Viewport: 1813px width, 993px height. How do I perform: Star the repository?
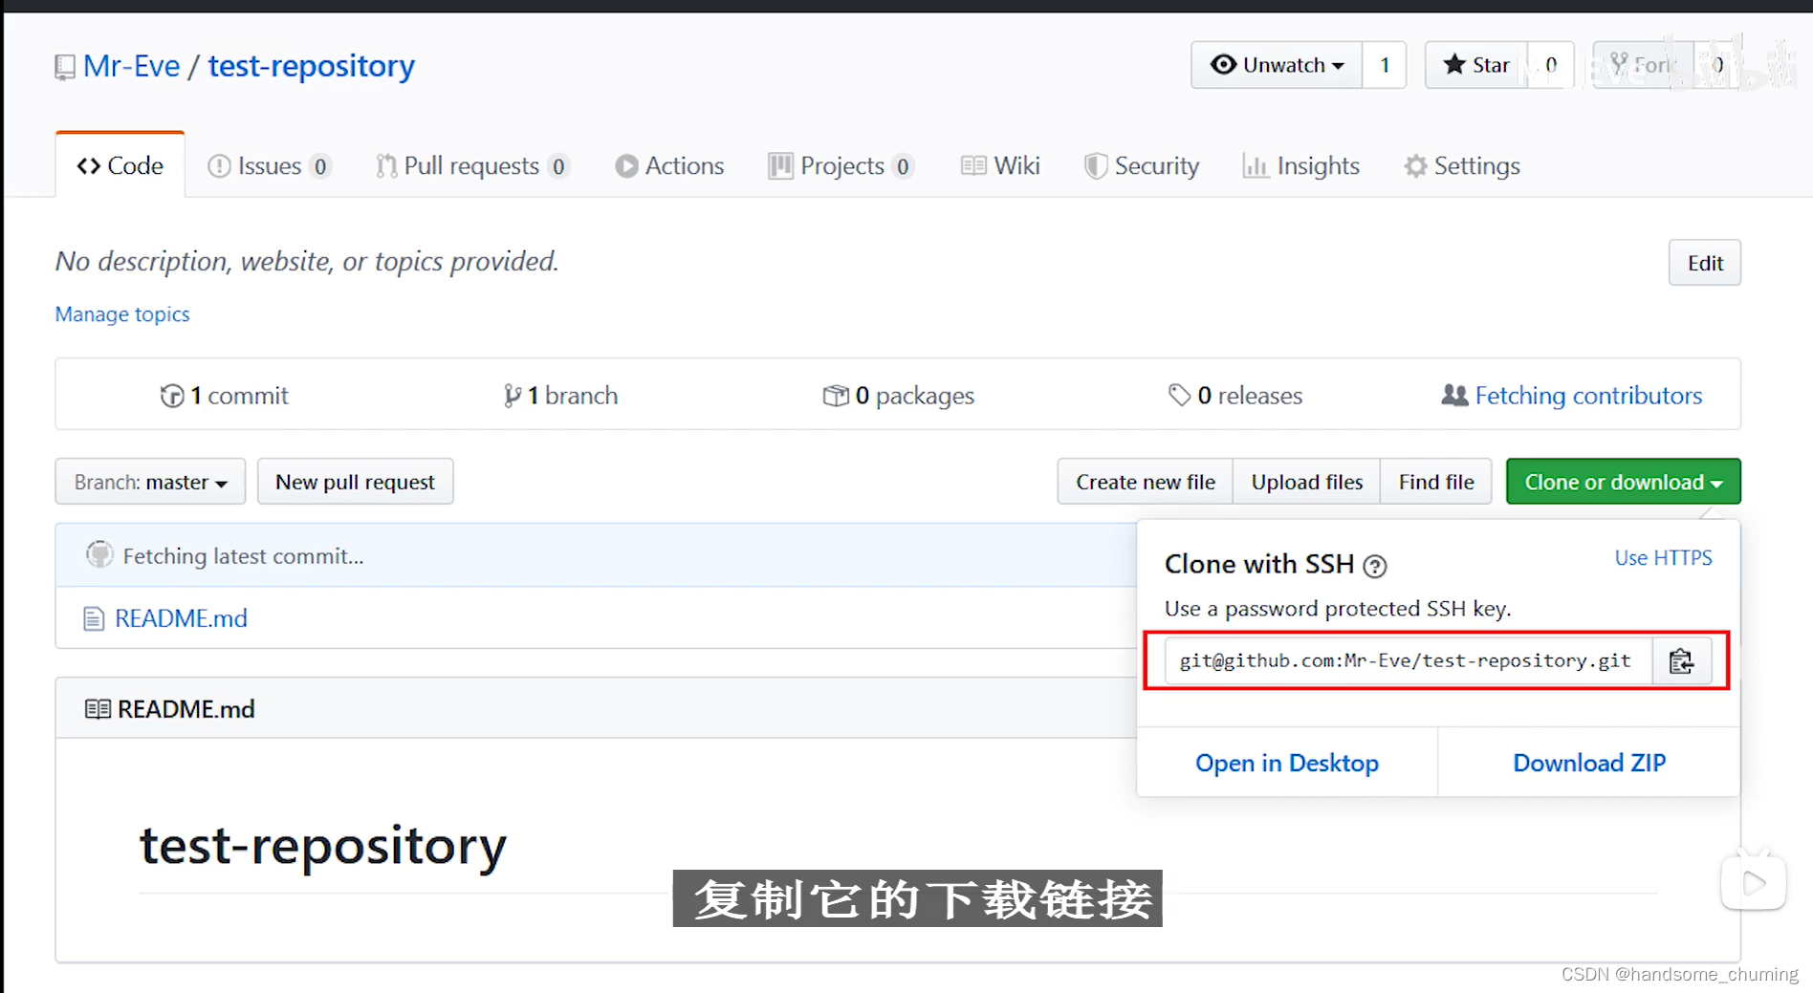[x=1477, y=65]
